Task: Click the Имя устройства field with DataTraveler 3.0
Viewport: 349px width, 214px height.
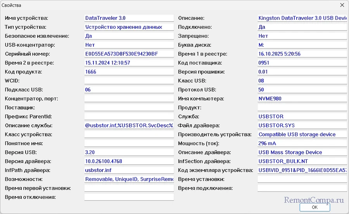Action: click(129, 18)
